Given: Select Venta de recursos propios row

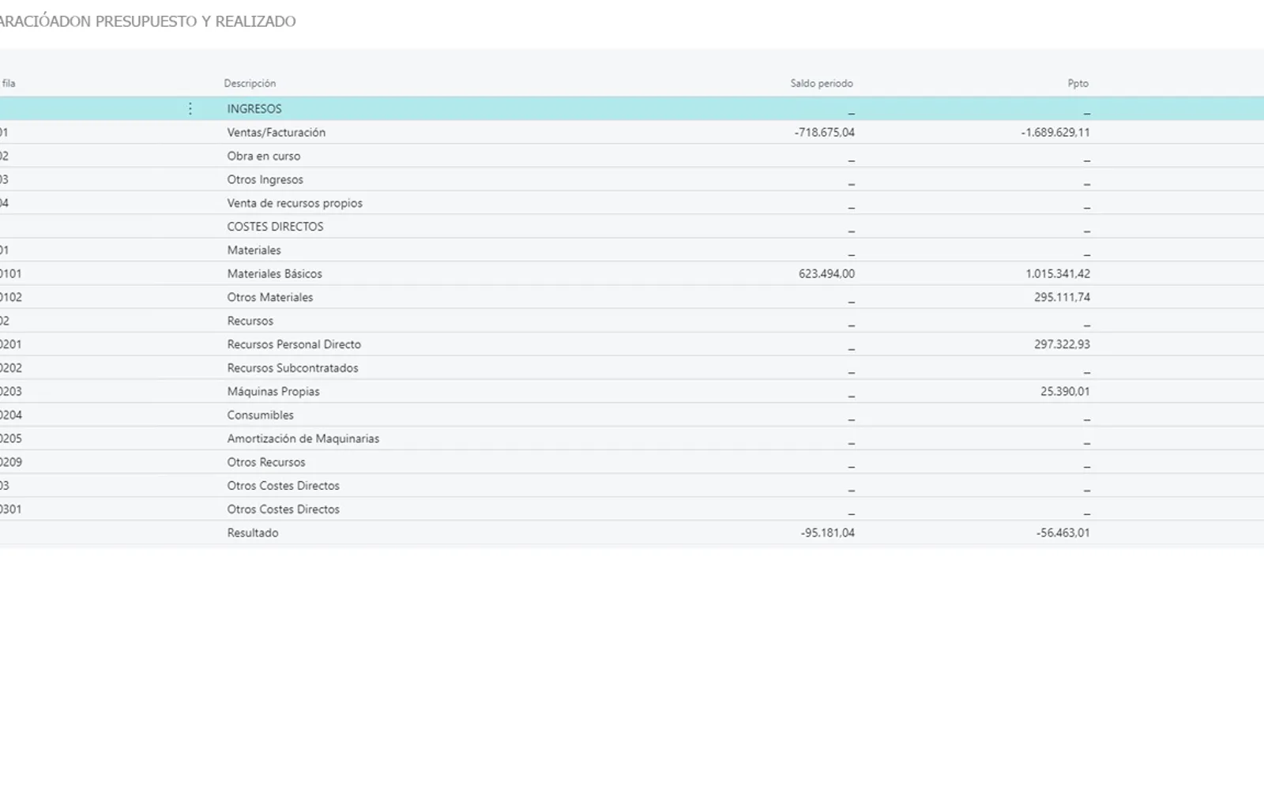Looking at the screenshot, I should 295,203.
